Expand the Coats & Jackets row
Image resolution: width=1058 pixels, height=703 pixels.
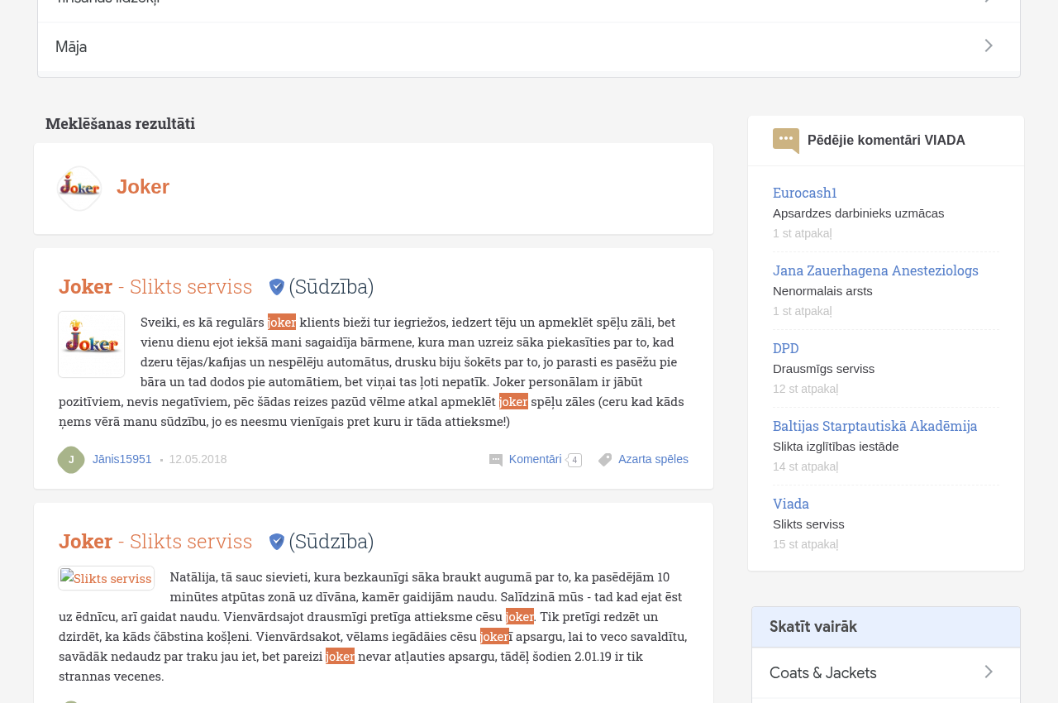pos(886,672)
